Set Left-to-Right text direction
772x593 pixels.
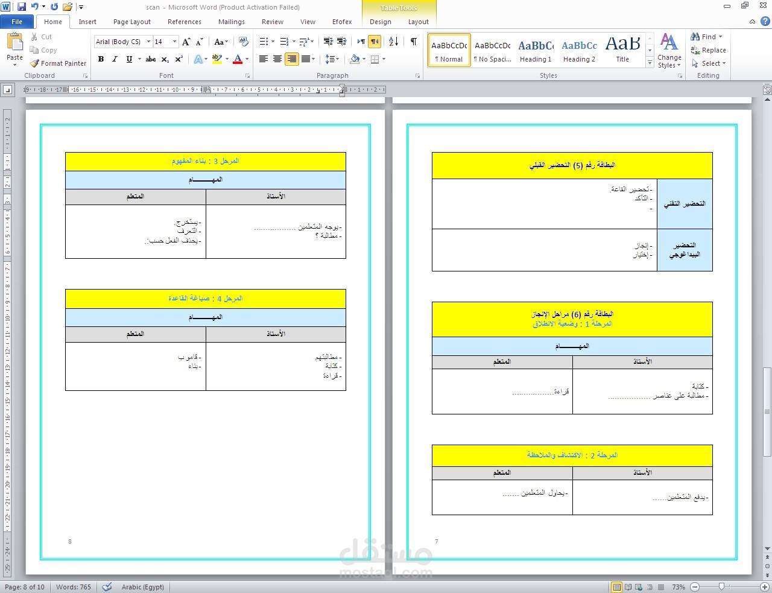(x=361, y=42)
